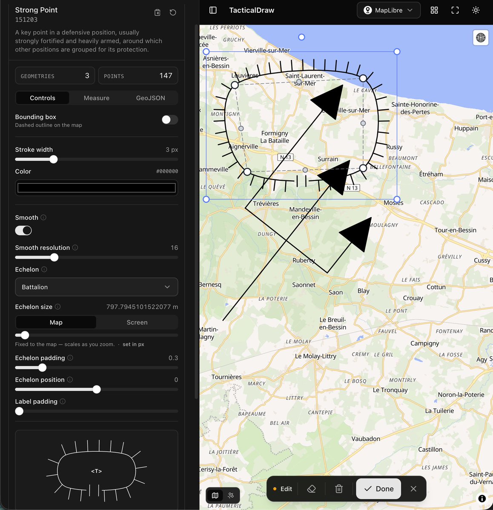The image size is (493, 510).
Task: Click the Edit mode button
Action: (x=283, y=489)
